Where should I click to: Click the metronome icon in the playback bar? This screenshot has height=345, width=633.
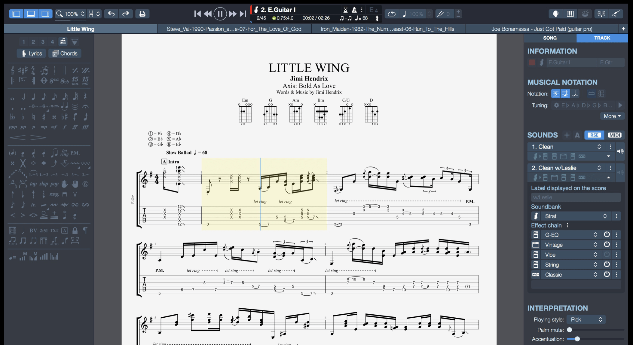click(x=354, y=10)
